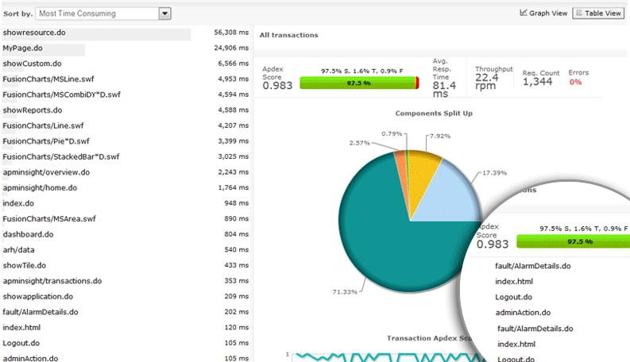Click the 56,308 ms value
Screen dimensions: 630x362
pos(231,32)
